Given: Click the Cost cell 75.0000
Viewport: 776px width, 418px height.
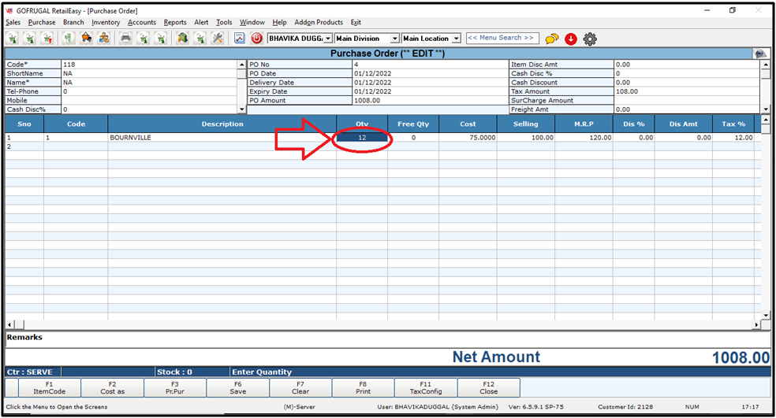Looking at the screenshot, I should coord(467,138).
